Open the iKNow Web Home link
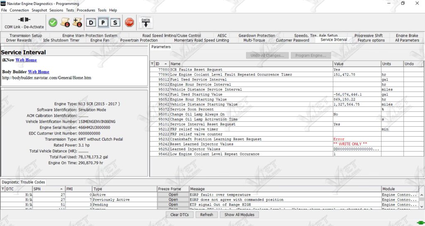 pyautogui.click(x=26, y=60)
